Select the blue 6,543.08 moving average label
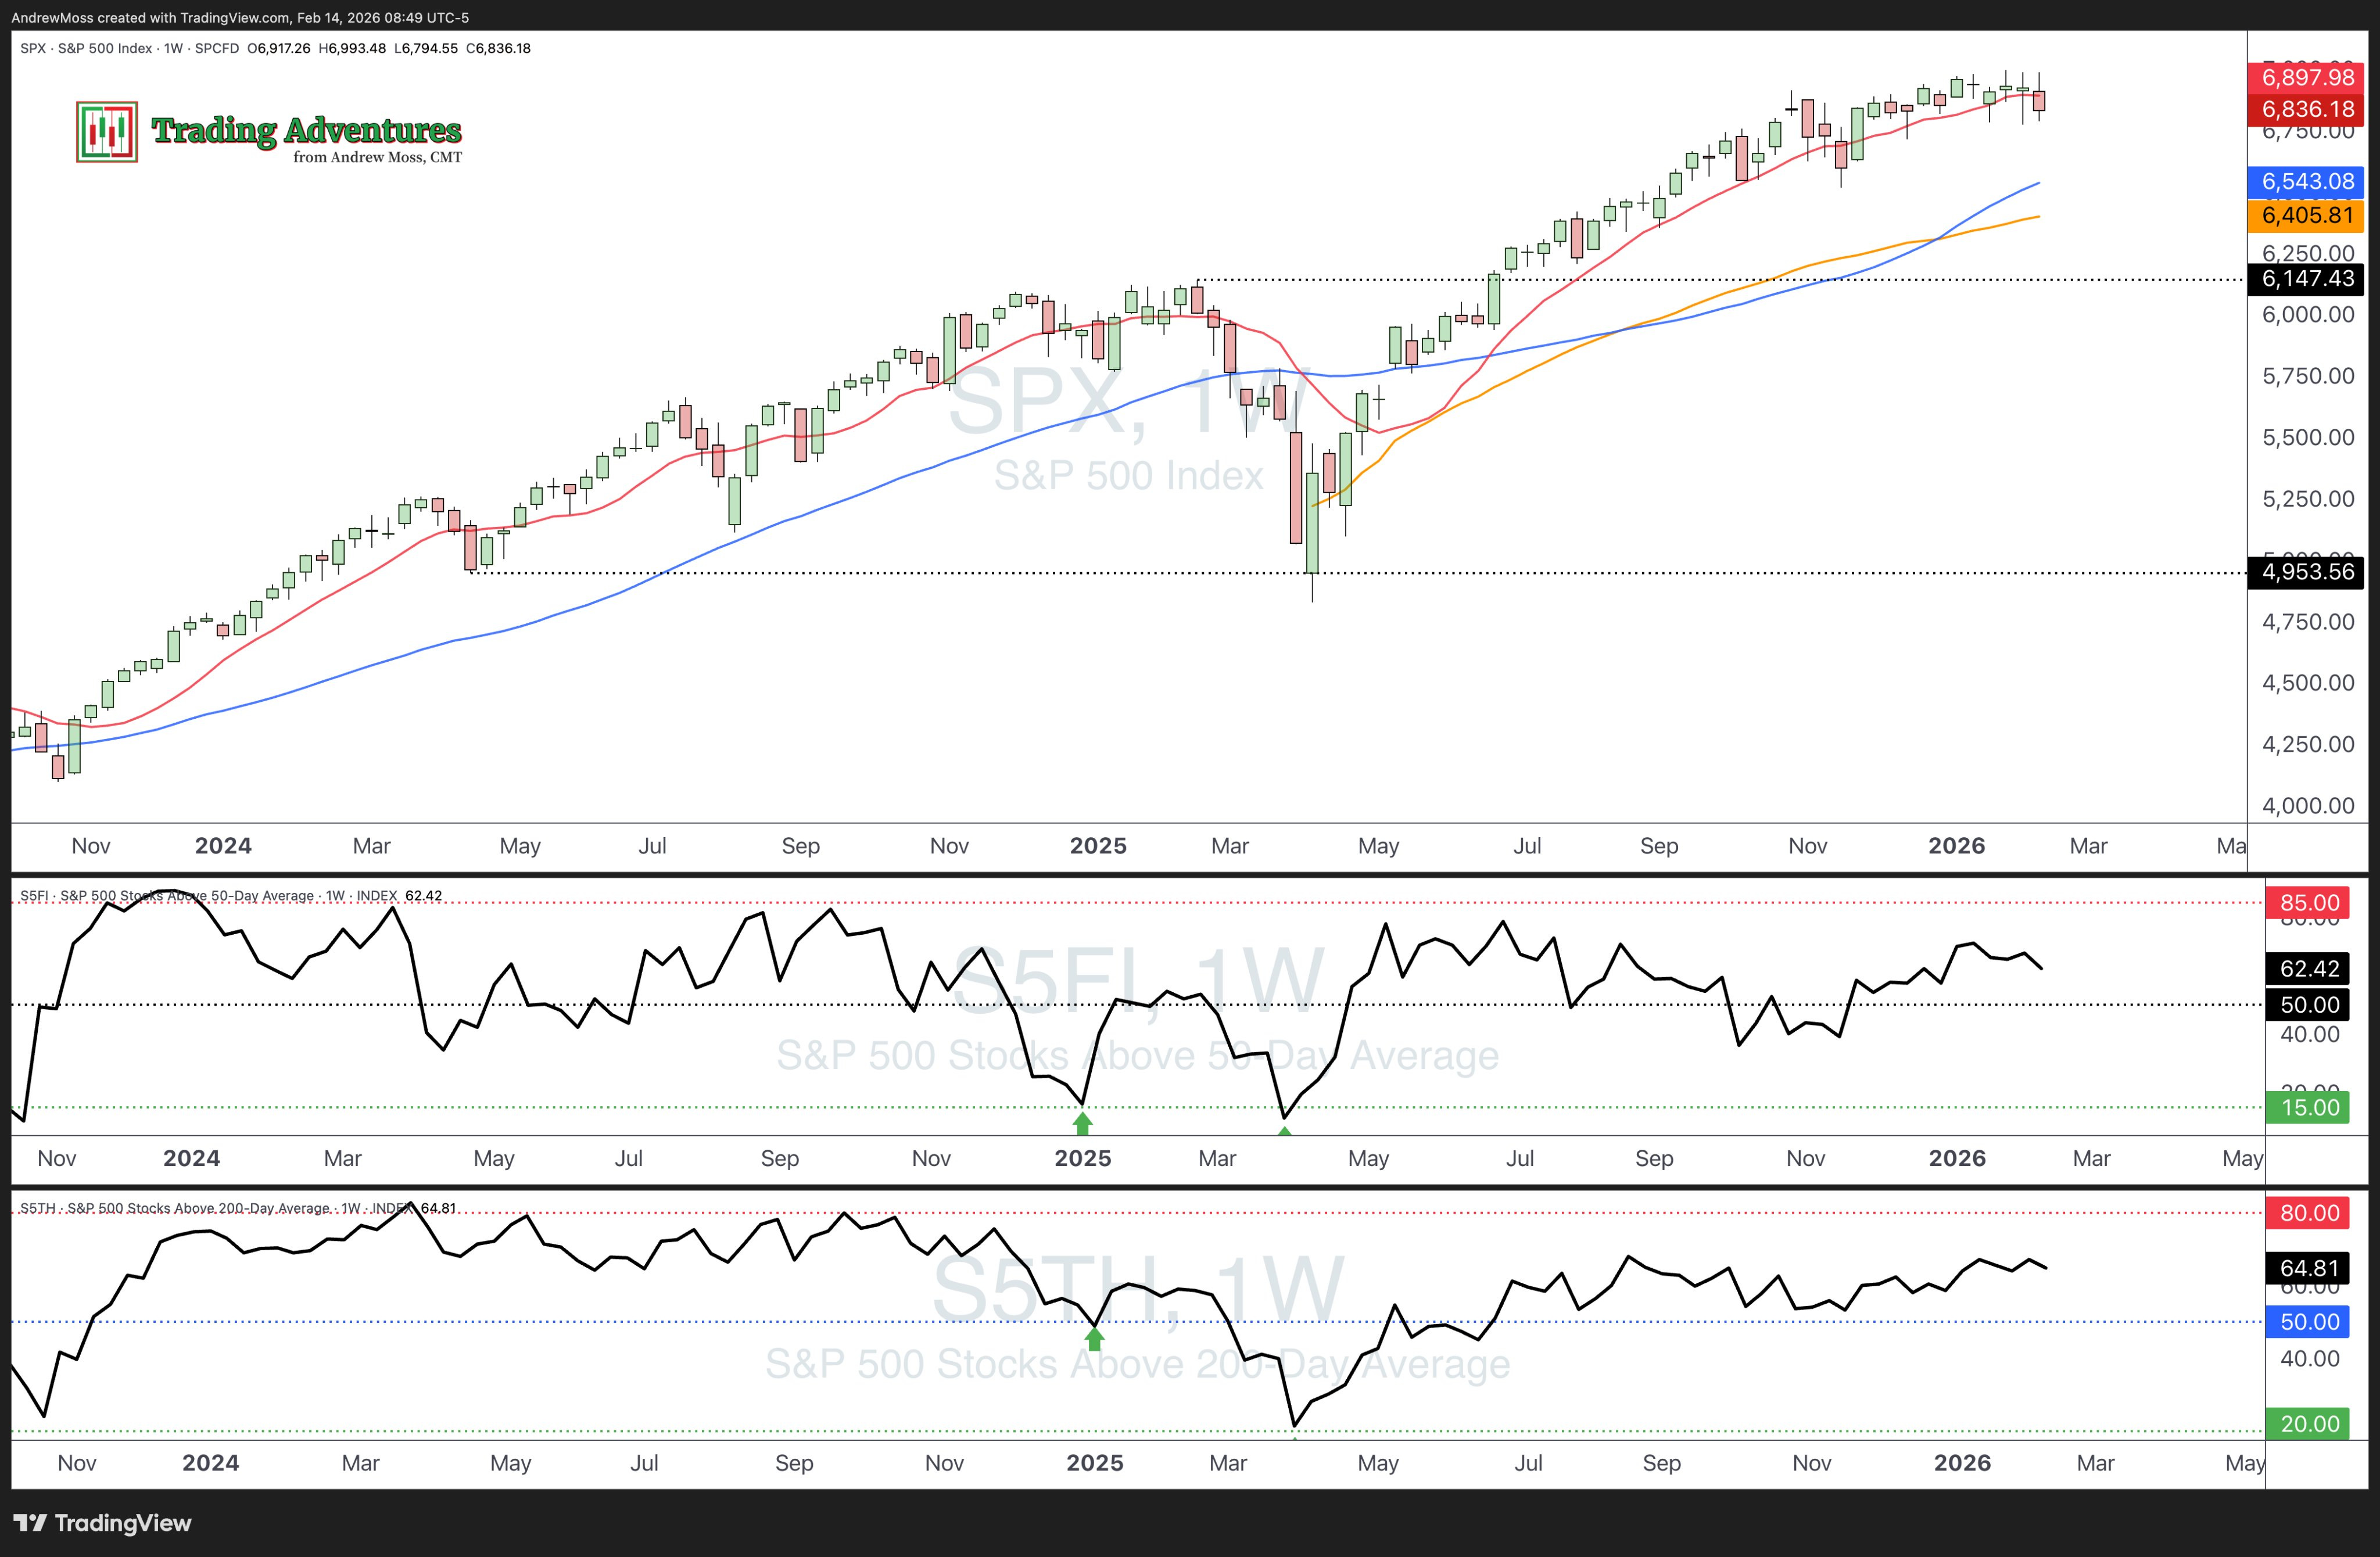The height and width of the screenshot is (1557, 2380). coord(2307,181)
